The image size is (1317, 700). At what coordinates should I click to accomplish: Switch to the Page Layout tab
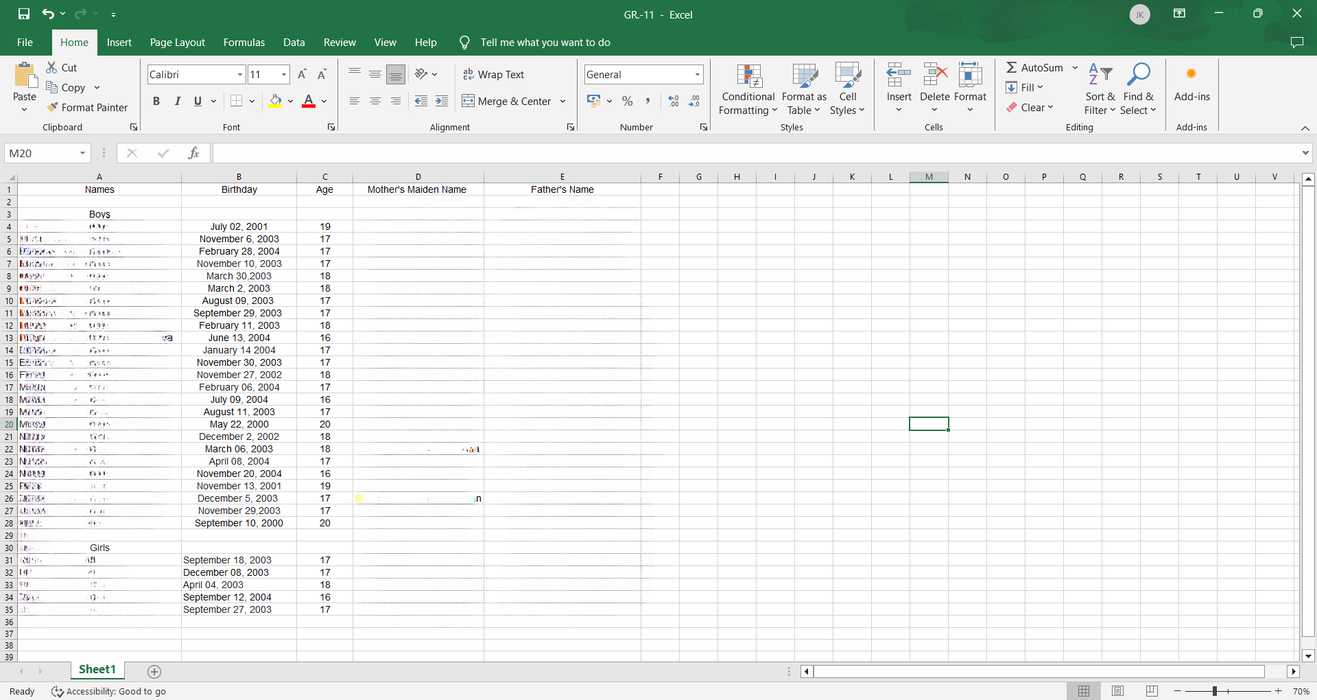[x=177, y=43]
